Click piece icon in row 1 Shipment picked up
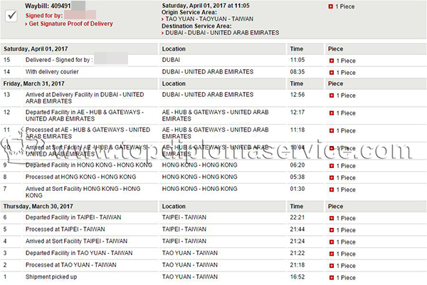 (x=332, y=278)
